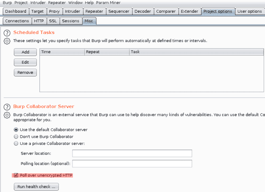Focus the Polling location (optional) field

[132, 164]
